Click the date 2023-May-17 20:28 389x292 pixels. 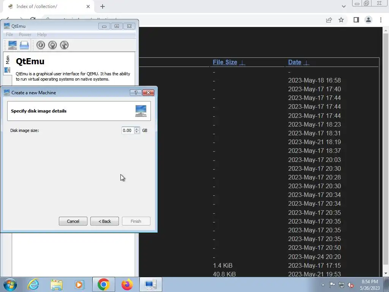coord(314,177)
